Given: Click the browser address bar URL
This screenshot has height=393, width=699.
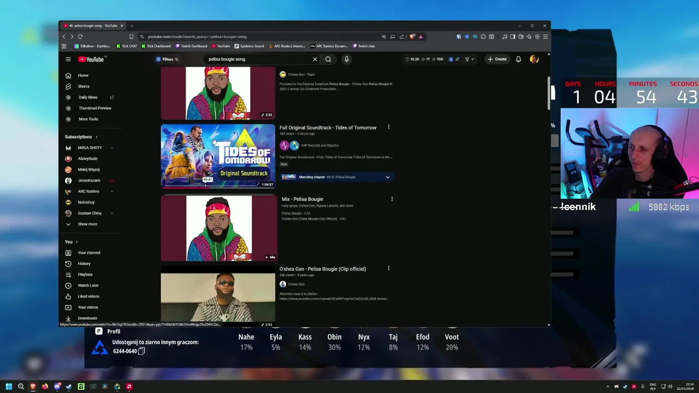Looking at the screenshot, I should 197,37.
